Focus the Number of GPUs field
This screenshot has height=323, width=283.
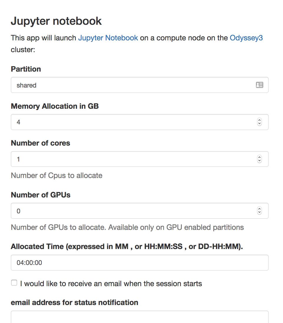pyautogui.click(x=140, y=211)
